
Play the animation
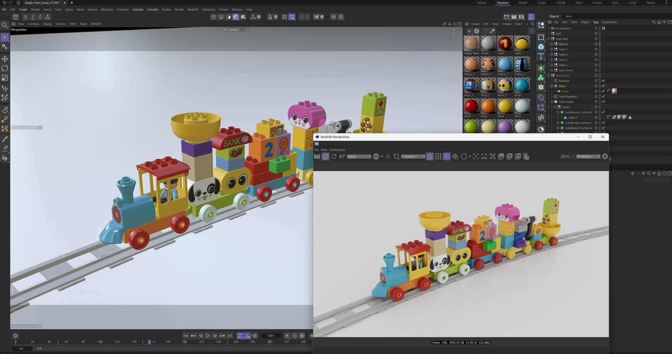[208, 336]
